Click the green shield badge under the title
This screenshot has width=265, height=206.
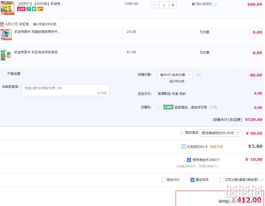(34, 9)
